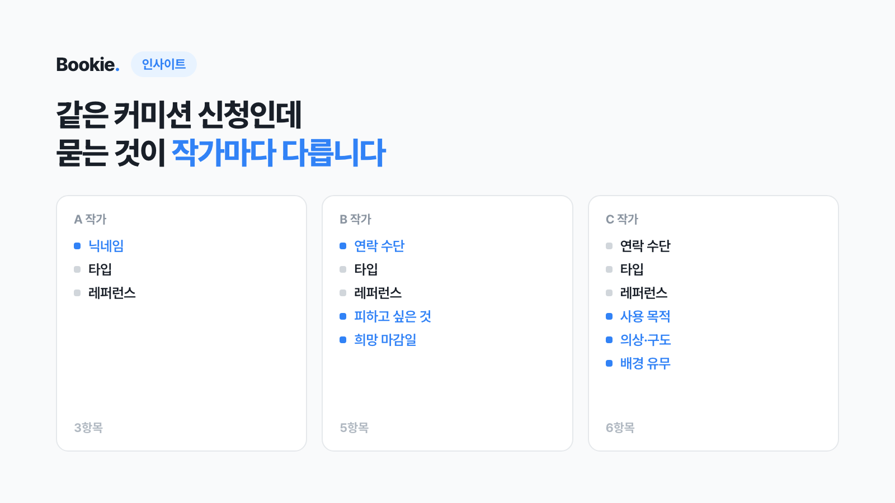The height and width of the screenshot is (503, 895).
Task: Click the B 작가 card heading
Action: [356, 219]
